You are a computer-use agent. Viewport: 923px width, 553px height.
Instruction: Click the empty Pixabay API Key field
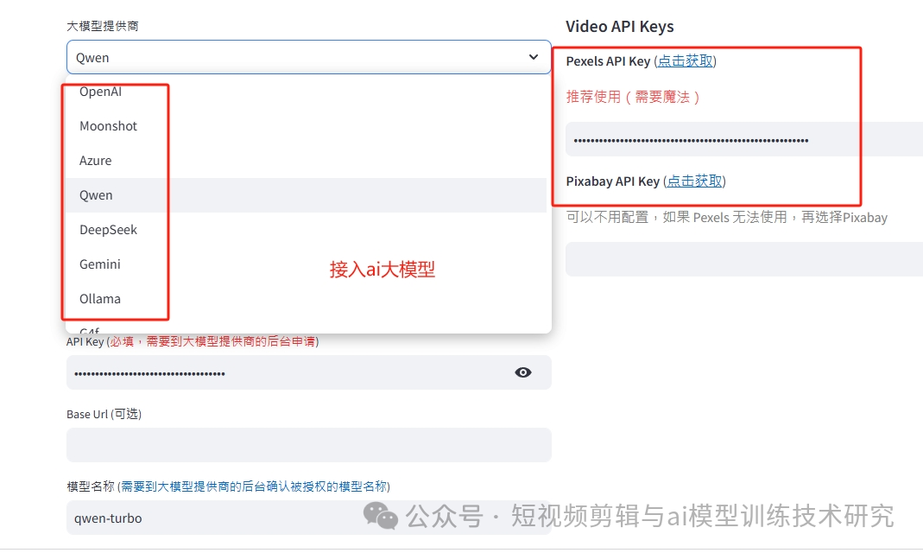[x=744, y=259]
